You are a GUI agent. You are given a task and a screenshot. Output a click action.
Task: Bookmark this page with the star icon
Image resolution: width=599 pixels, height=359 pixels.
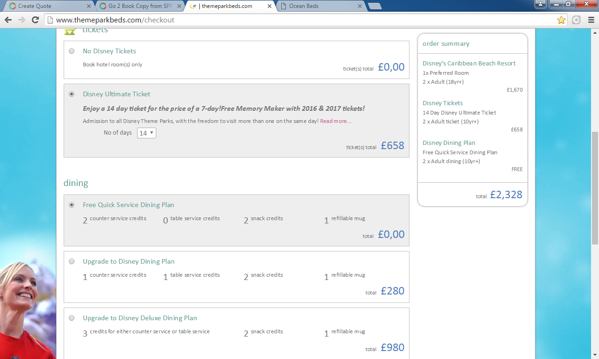point(561,20)
